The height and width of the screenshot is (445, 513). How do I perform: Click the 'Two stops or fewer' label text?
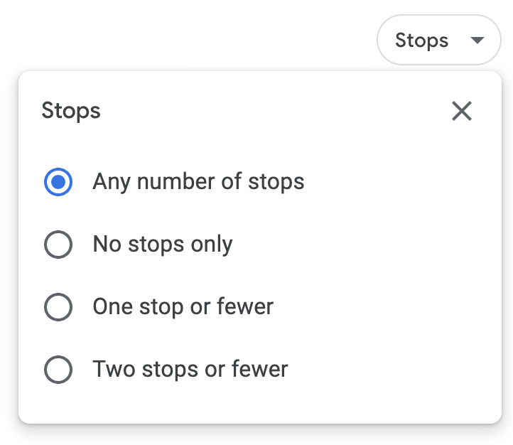coord(190,370)
